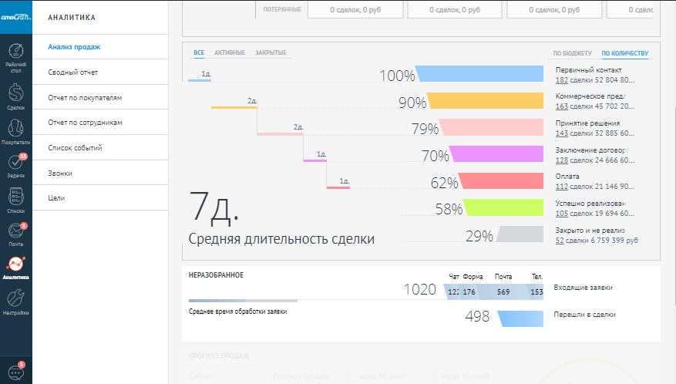
Task: Open Отчет по сотрудникам report
Action: click(x=85, y=123)
